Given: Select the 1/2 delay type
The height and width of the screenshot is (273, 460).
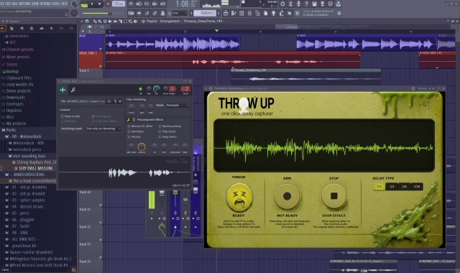Looking at the screenshot, I should 379,187.
